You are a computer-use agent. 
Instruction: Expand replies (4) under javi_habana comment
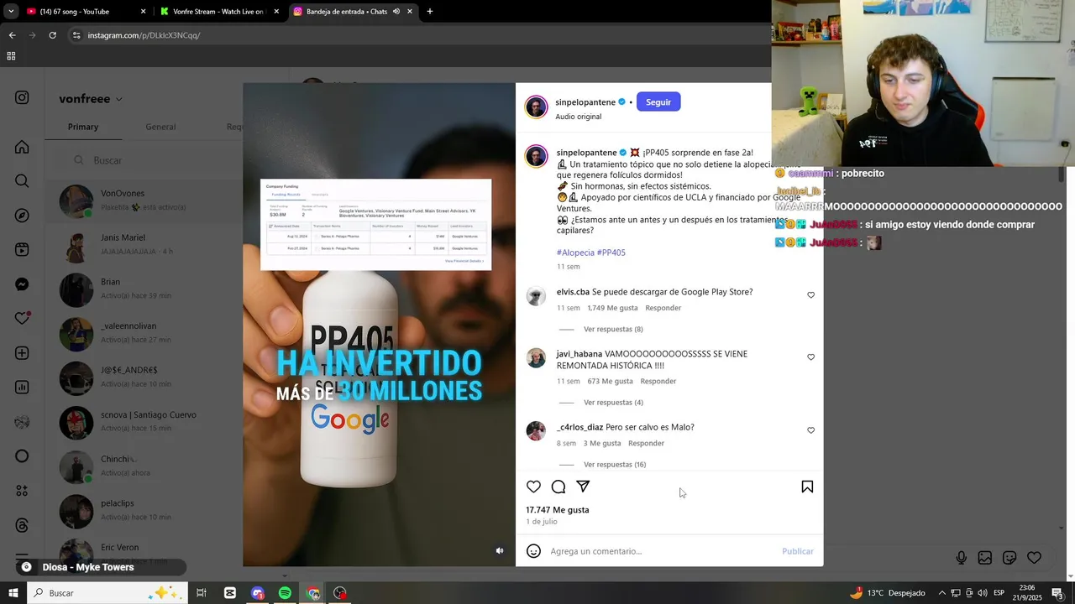coord(613,403)
